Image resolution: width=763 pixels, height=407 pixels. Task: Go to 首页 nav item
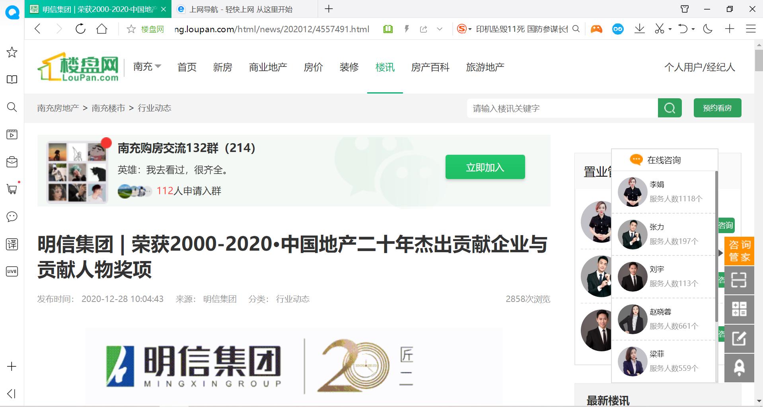point(187,67)
